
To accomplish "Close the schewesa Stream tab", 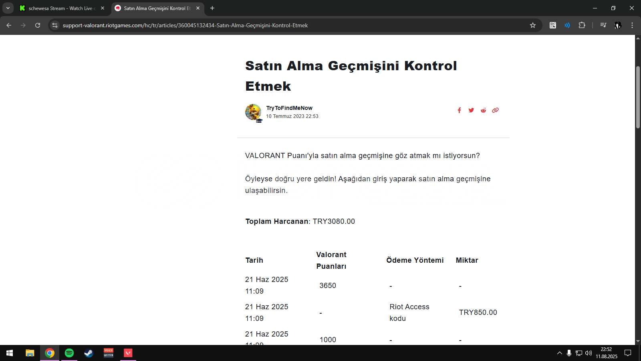I will coord(103,8).
